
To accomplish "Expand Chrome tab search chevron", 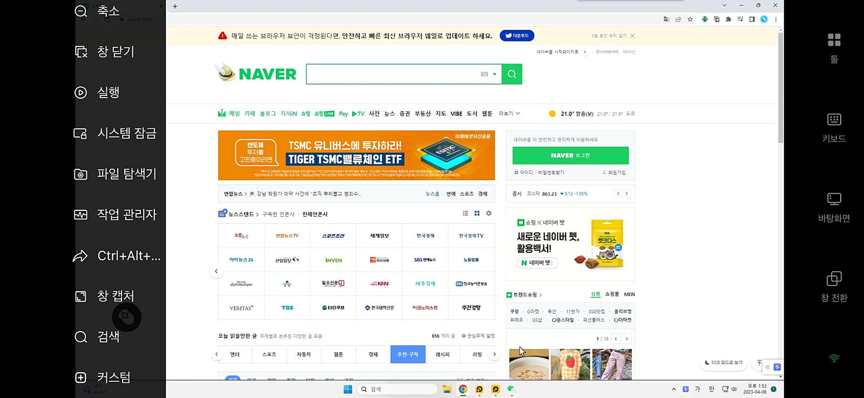I will click(x=724, y=5).
